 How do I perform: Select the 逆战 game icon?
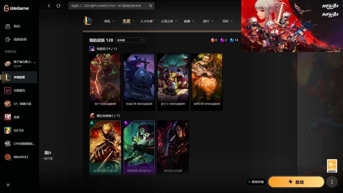8,117
